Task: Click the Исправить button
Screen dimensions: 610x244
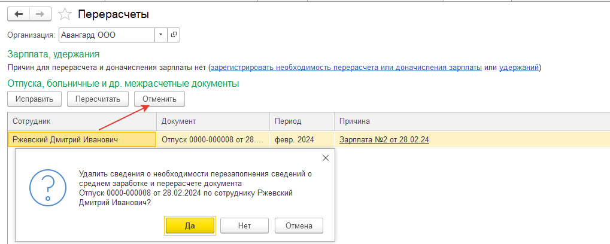Action: tap(34, 99)
